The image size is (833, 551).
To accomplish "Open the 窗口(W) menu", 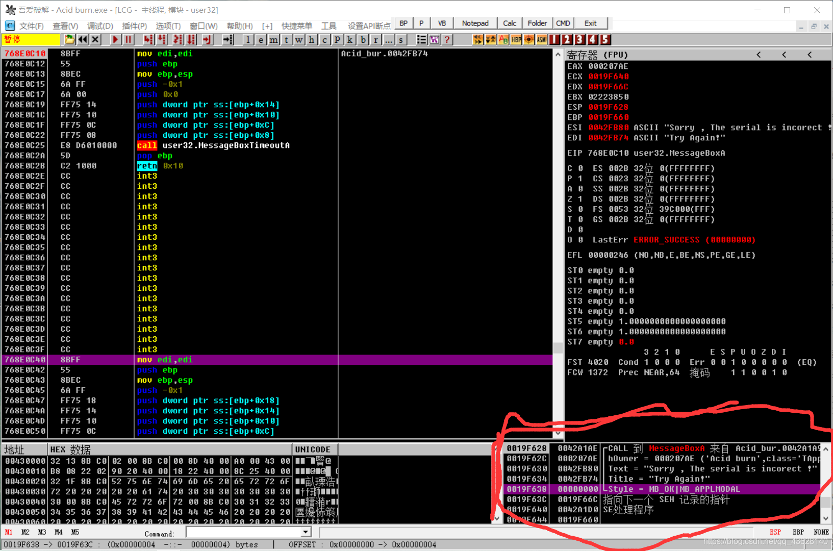I will coord(204,26).
